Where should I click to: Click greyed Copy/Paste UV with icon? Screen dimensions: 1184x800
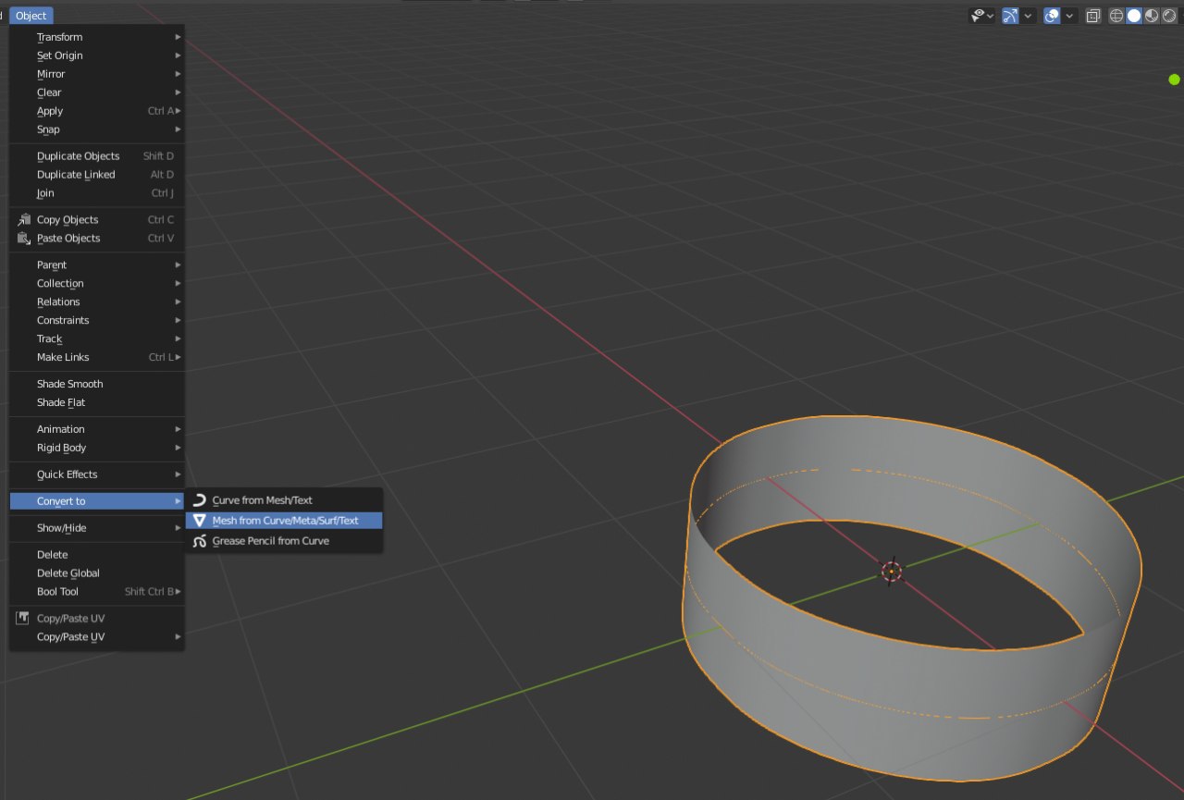point(97,619)
